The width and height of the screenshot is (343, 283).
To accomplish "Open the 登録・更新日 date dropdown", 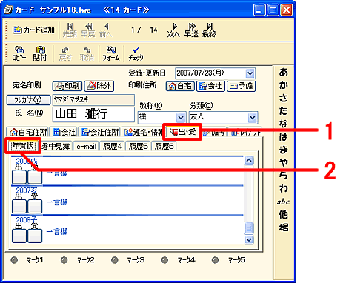I will [250, 73].
